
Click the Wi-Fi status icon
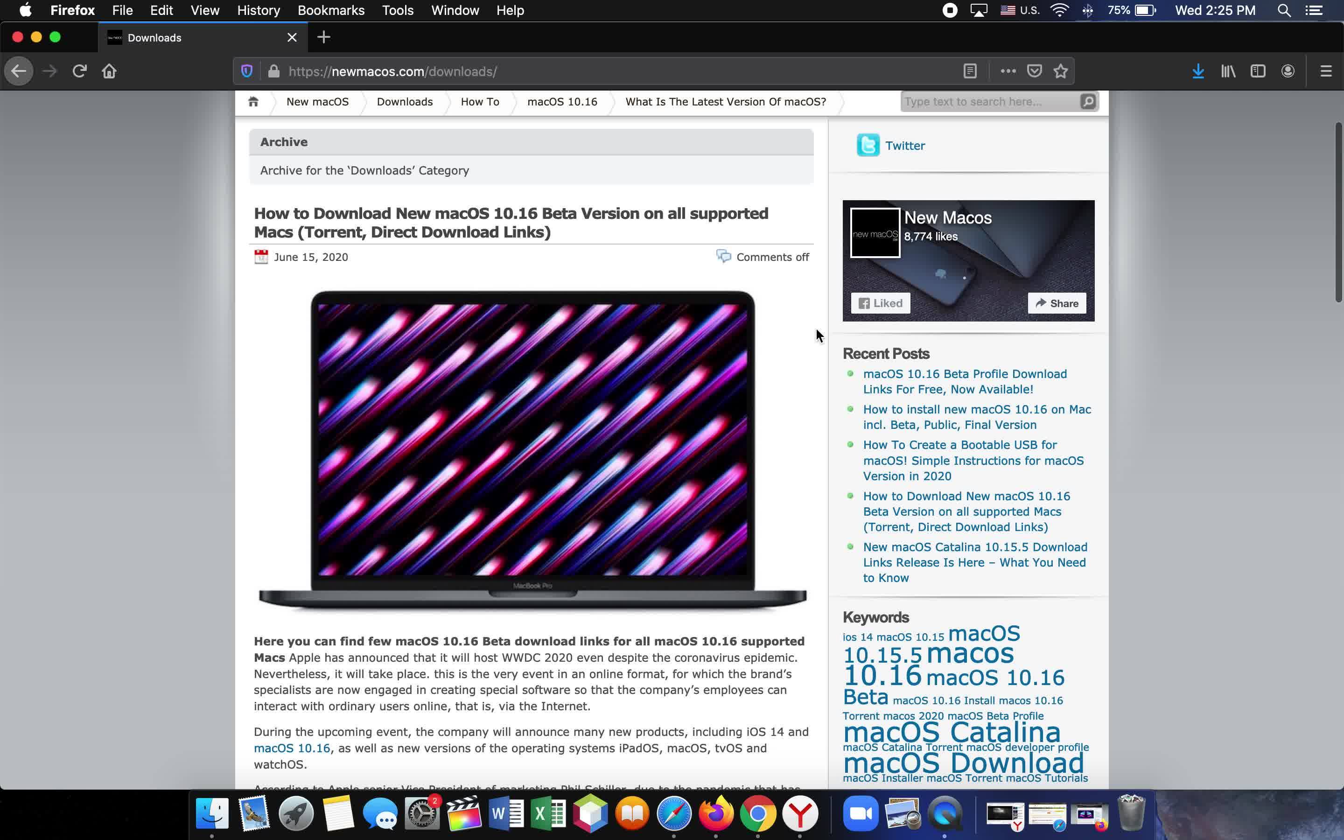point(1059,11)
